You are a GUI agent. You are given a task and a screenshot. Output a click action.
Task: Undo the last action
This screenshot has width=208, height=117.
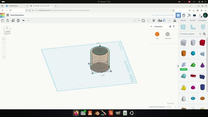[x=23, y=20]
